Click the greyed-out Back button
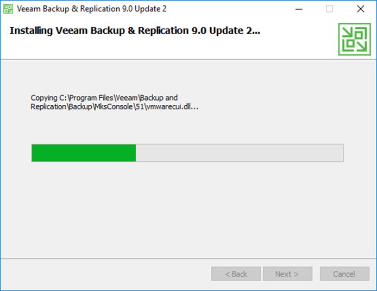This screenshot has width=377, height=291. 236,274
